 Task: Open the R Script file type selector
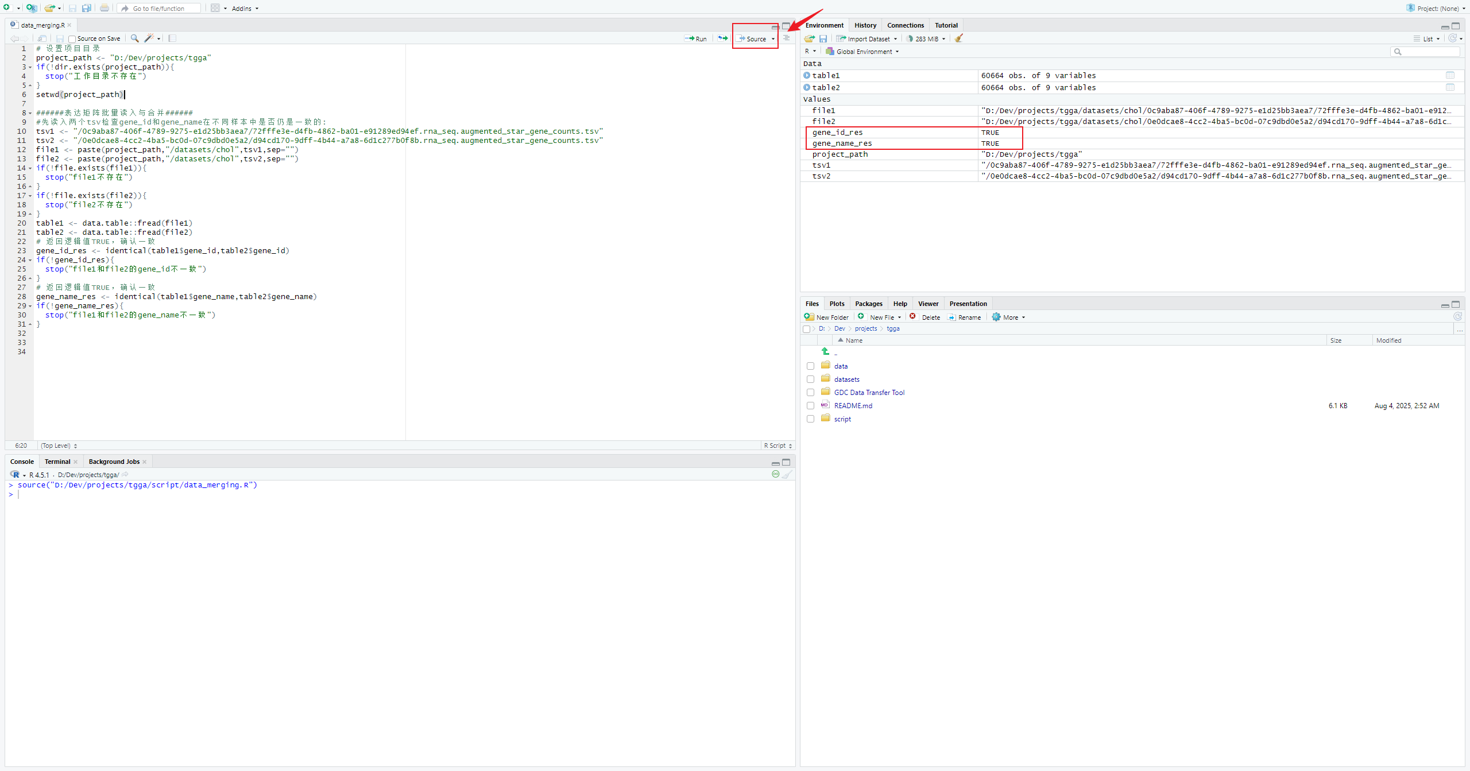click(777, 445)
